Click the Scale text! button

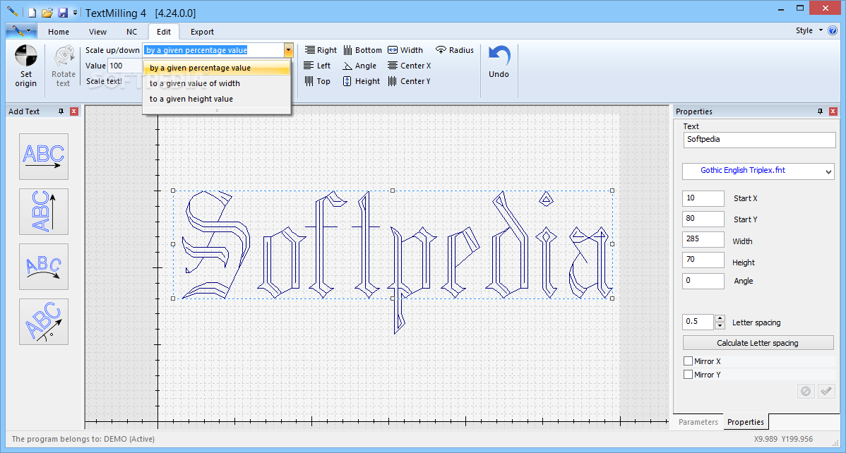(x=104, y=81)
